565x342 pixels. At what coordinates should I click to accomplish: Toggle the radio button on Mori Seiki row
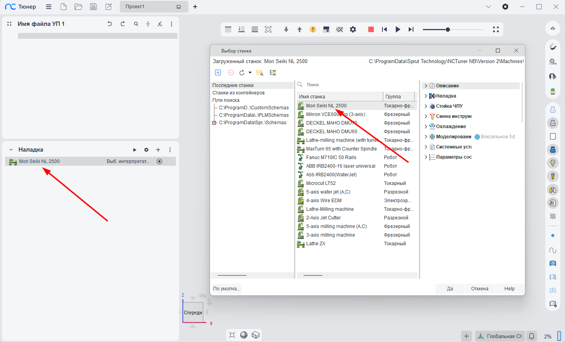pyautogui.click(x=159, y=161)
